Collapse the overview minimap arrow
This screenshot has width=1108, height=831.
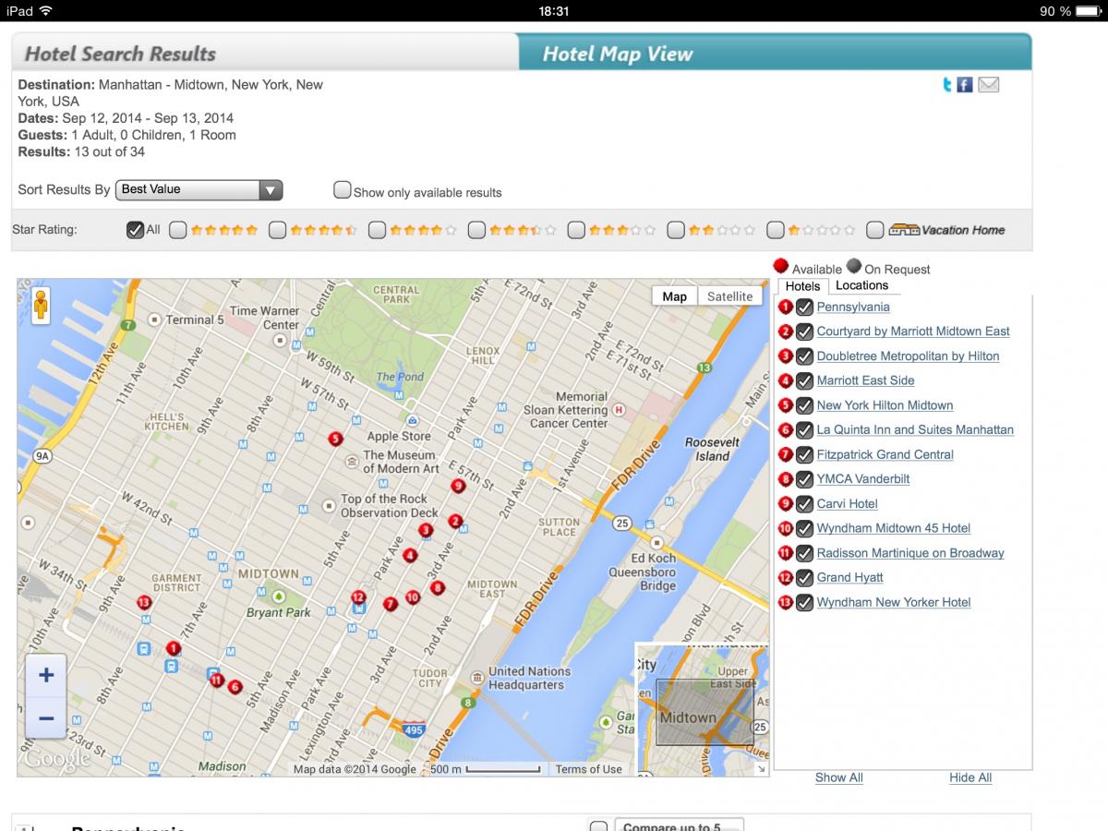[x=761, y=768]
